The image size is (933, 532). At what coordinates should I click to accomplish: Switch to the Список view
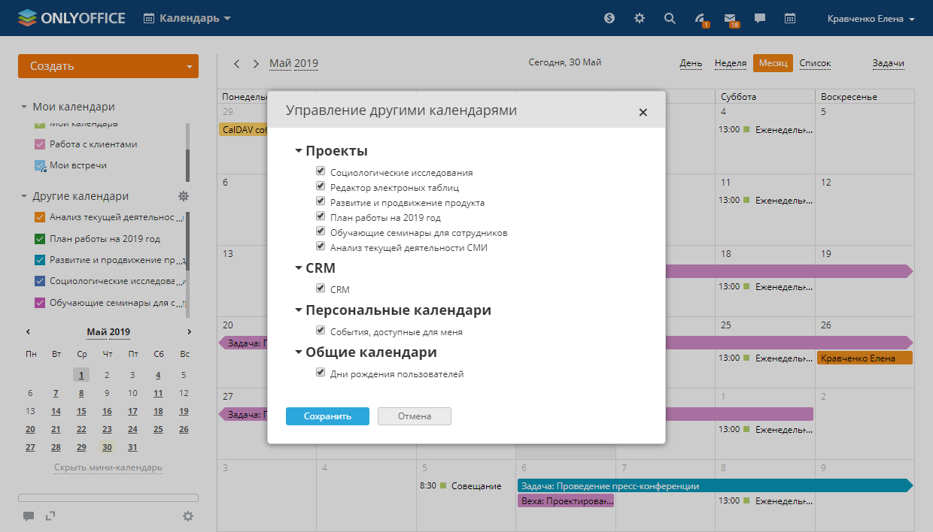(815, 64)
